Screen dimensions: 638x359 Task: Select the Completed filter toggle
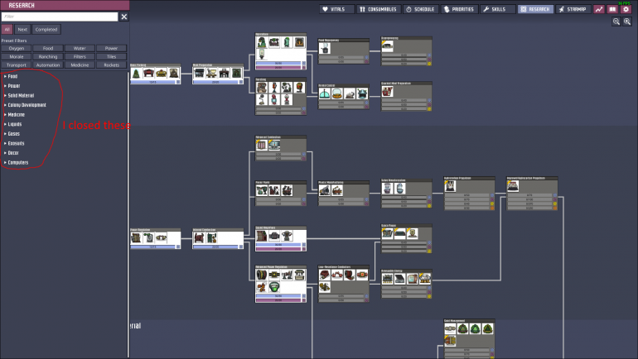46,29
